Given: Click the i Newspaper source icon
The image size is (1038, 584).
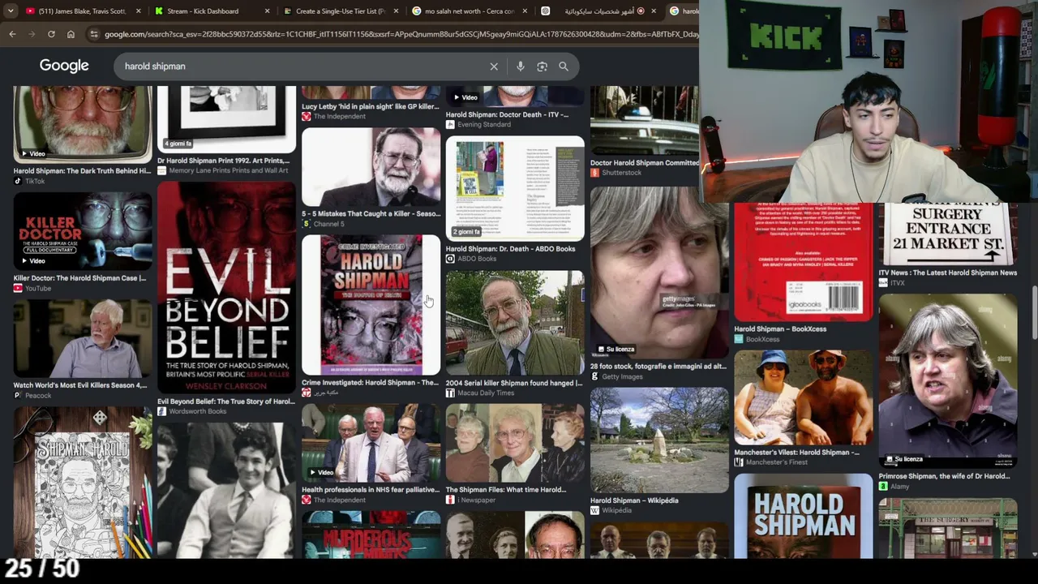Looking at the screenshot, I should 450,500.
